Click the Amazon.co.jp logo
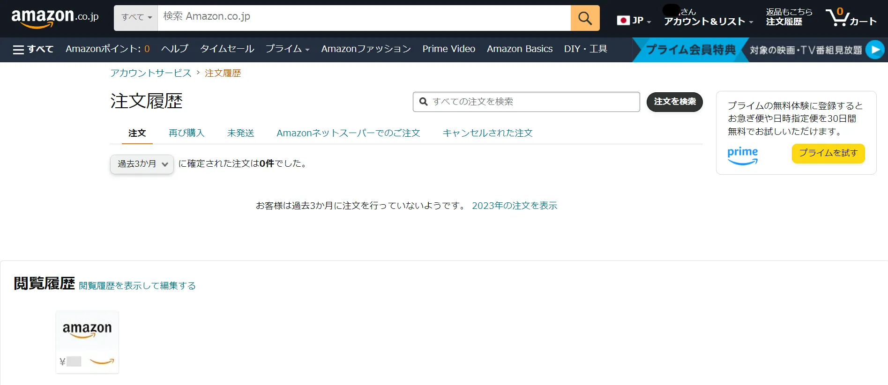 tap(55, 18)
